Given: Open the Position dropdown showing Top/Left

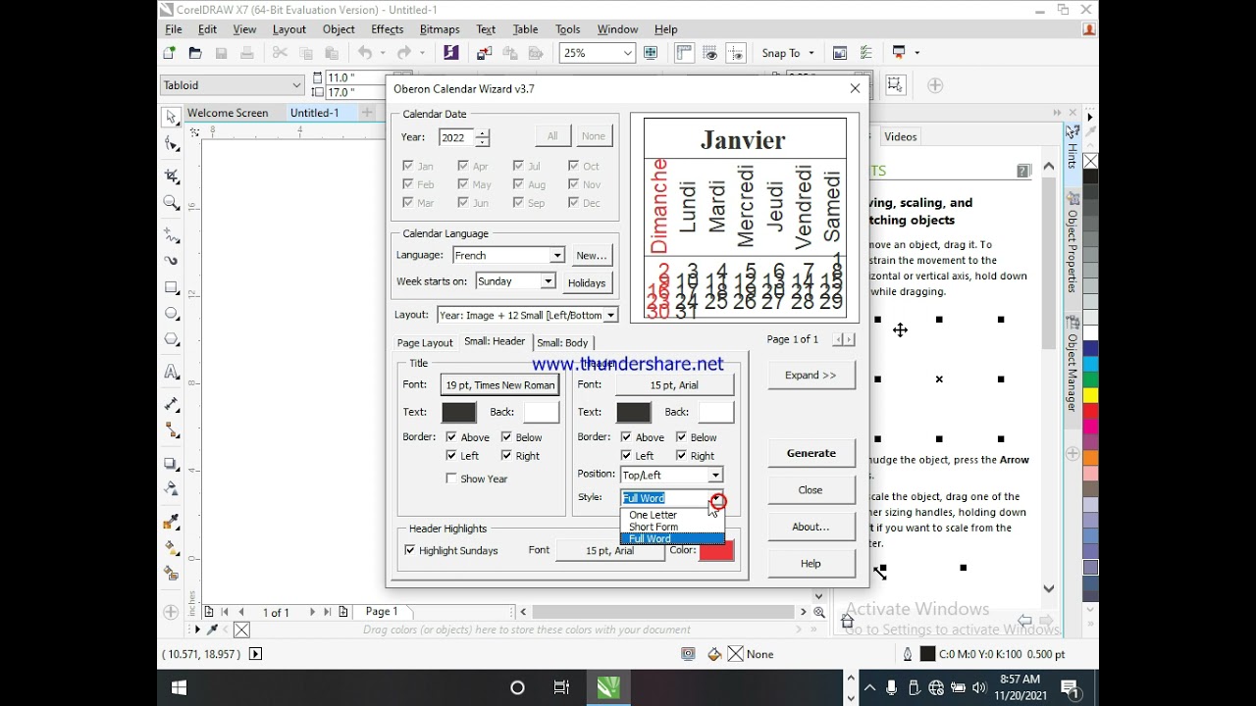Looking at the screenshot, I should (671, 475).
